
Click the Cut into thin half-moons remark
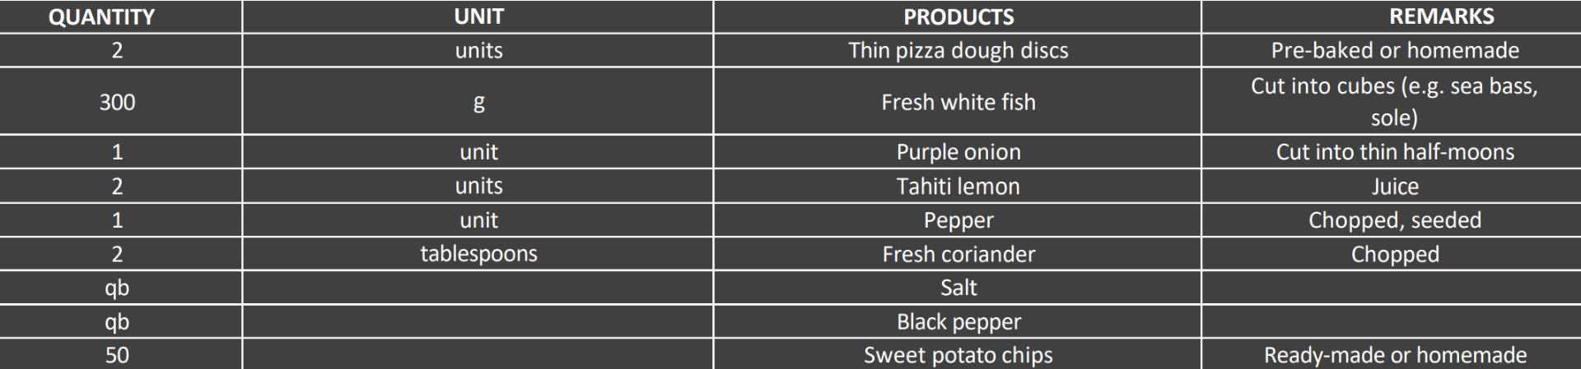coord(1395,152)
